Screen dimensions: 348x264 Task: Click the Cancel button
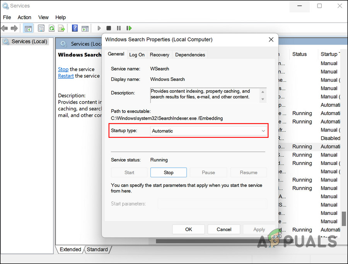point(224,229)
